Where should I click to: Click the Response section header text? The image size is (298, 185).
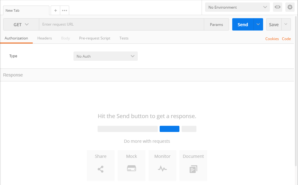pyautogui.click(x=13, y=75)
